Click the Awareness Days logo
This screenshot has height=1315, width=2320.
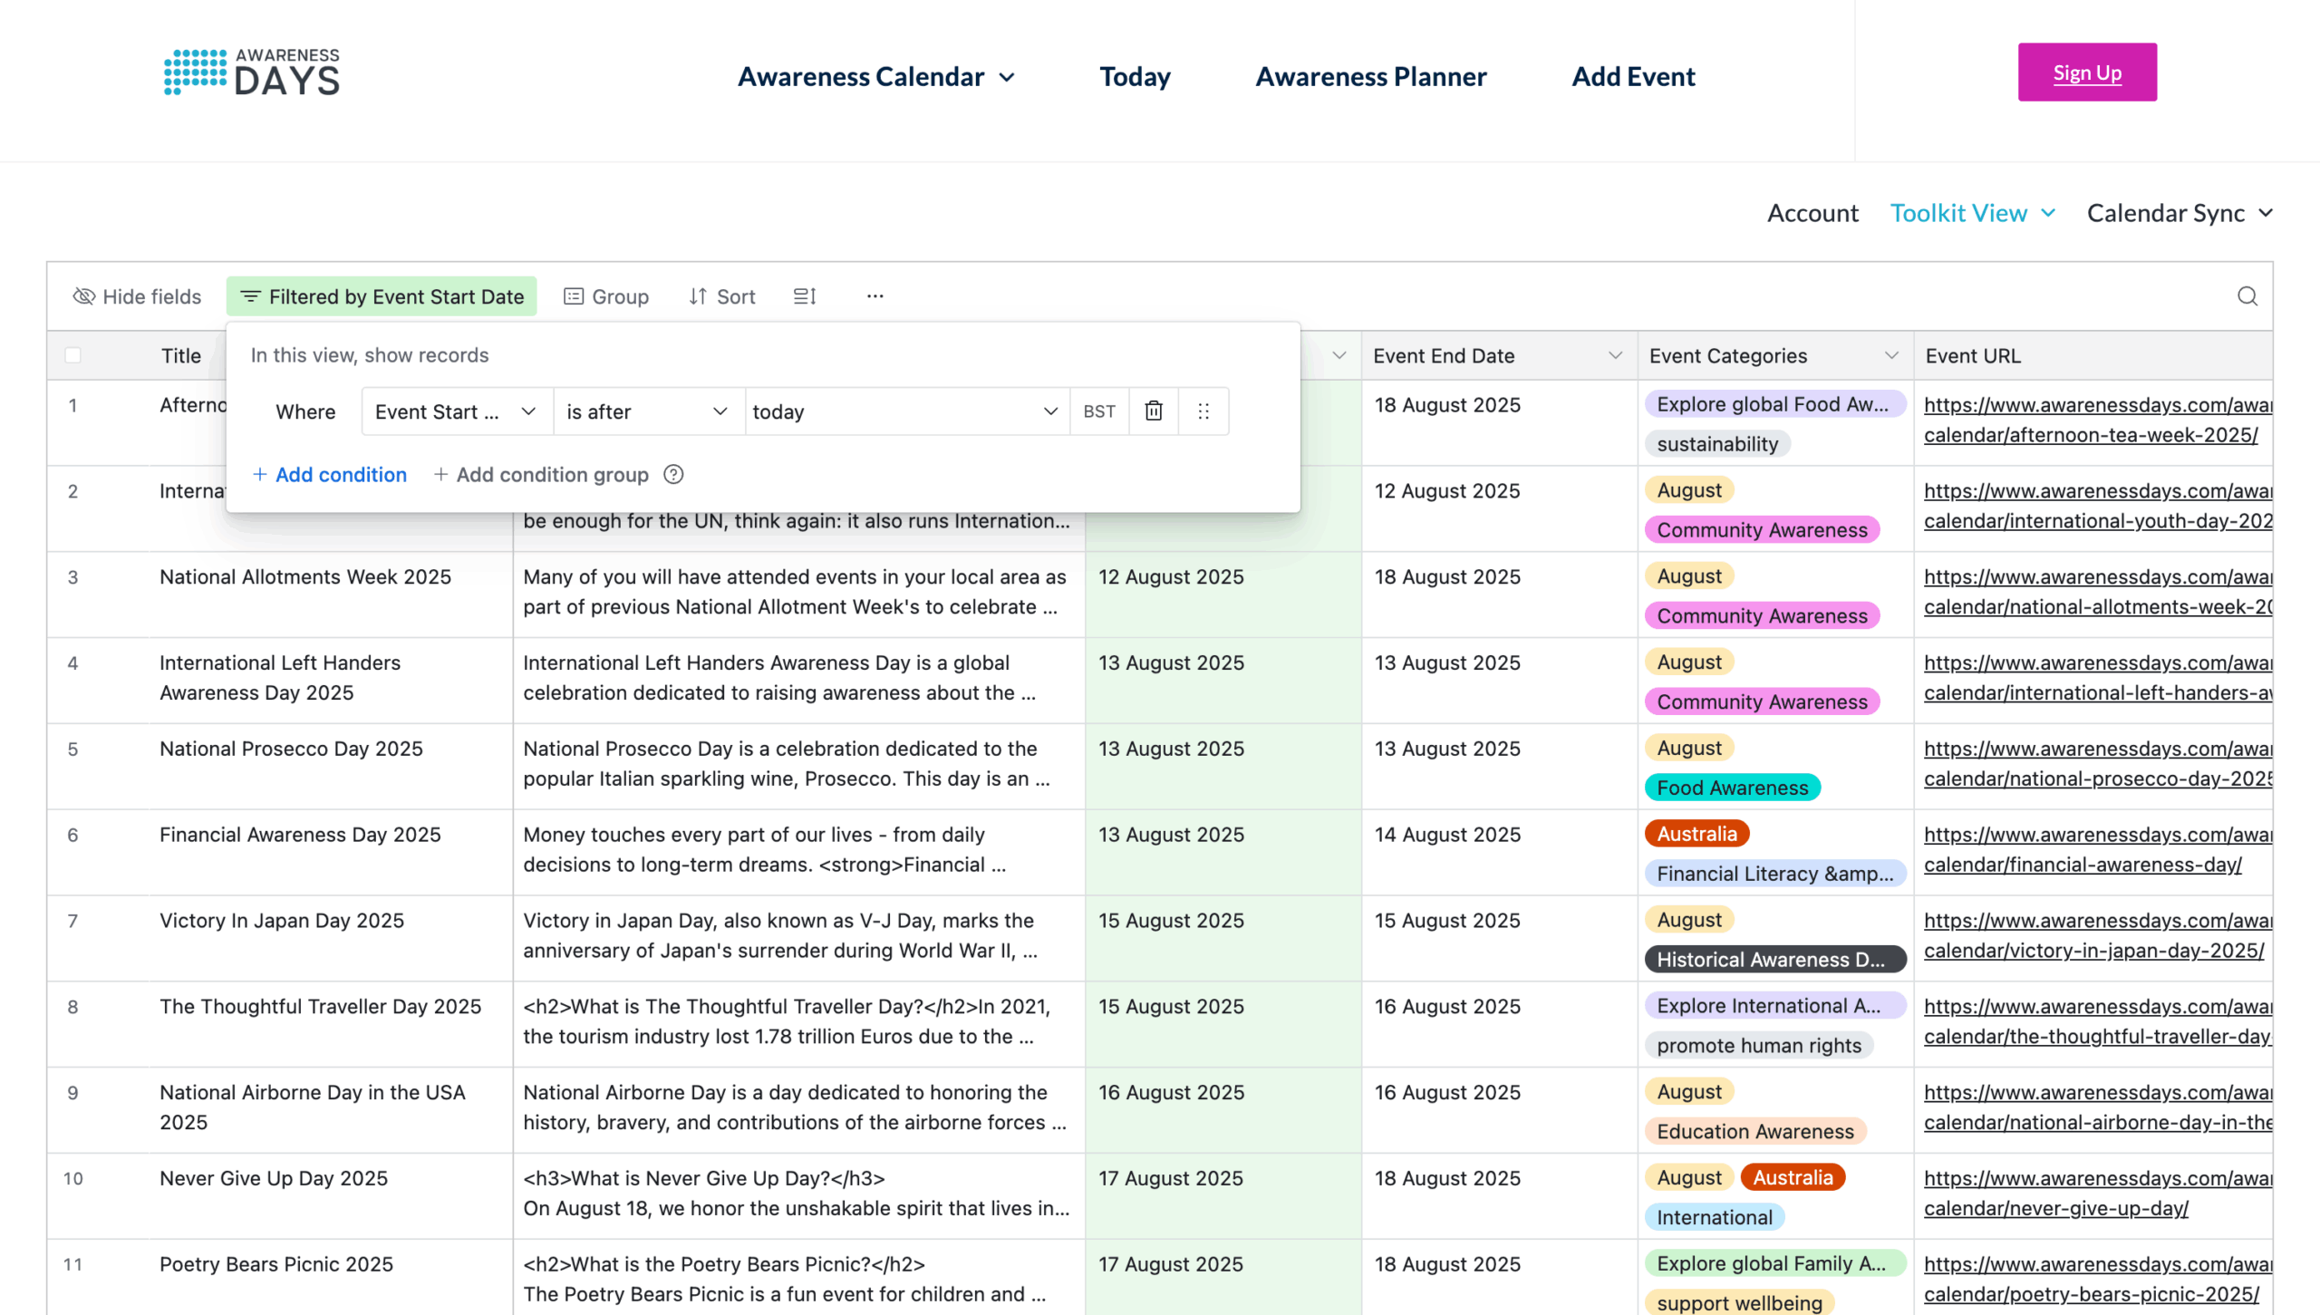pyautogui.click(x=252, y=73)
